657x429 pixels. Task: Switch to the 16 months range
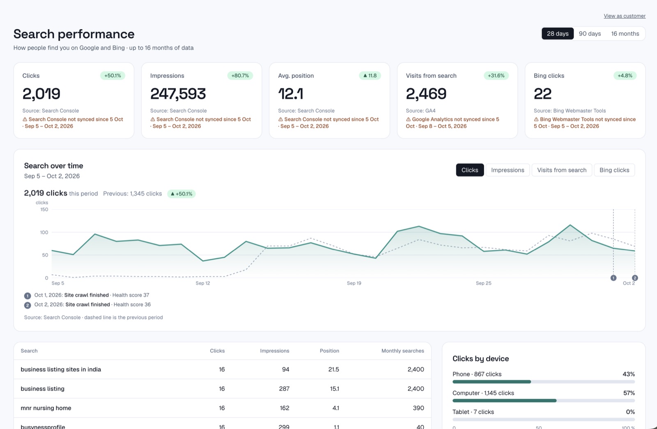coord(625,34)
